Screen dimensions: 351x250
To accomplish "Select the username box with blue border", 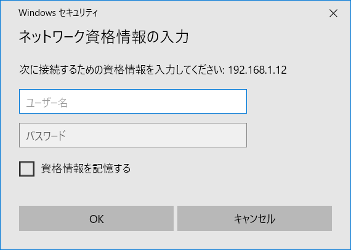I will pyautogui.click(x=133, y=101).
